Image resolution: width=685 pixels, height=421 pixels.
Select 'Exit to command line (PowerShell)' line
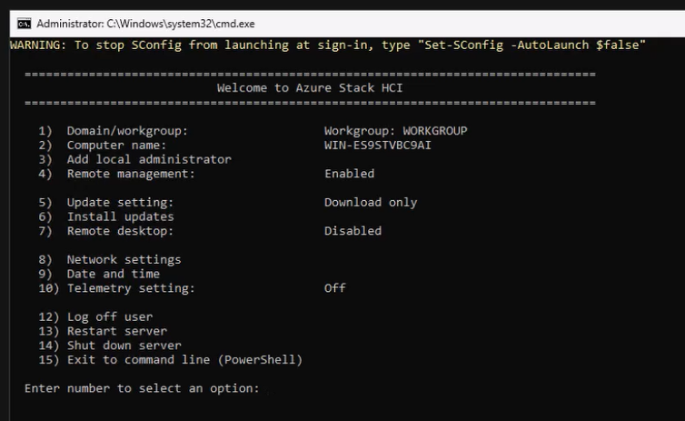click(x=171, y=360)
